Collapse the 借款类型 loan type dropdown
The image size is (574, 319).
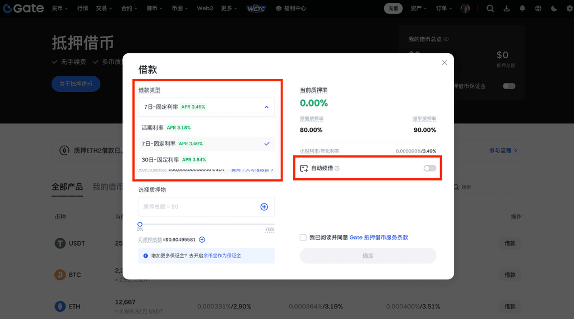tap(266, 107)
